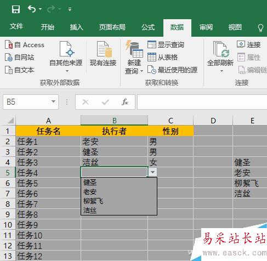Switch to the 公式 tab
The image size is (267, 261).
[x=148, y=27]
